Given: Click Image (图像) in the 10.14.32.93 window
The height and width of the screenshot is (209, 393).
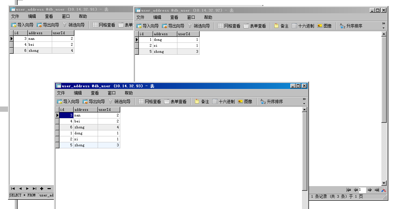Looking at the screenshot, I should [245, 102].
